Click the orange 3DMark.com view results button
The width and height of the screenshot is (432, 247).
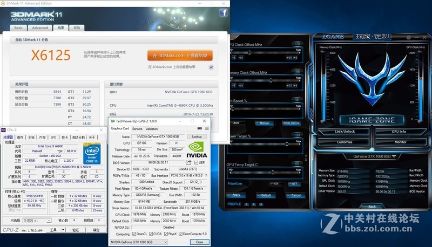(180, 56)
